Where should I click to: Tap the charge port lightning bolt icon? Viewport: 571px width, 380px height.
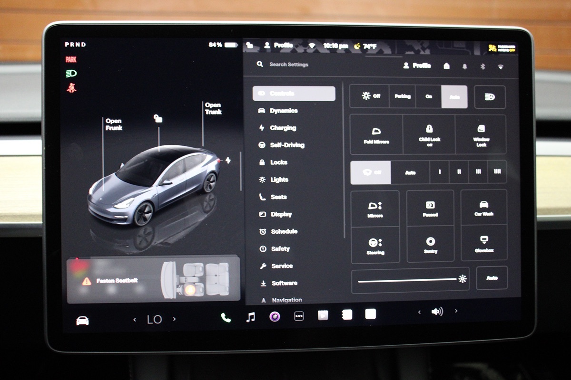point(228,161)
